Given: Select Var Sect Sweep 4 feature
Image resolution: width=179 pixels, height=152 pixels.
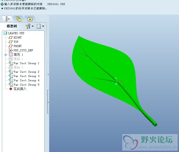Looking at the screenshot, I should [26, 80].
